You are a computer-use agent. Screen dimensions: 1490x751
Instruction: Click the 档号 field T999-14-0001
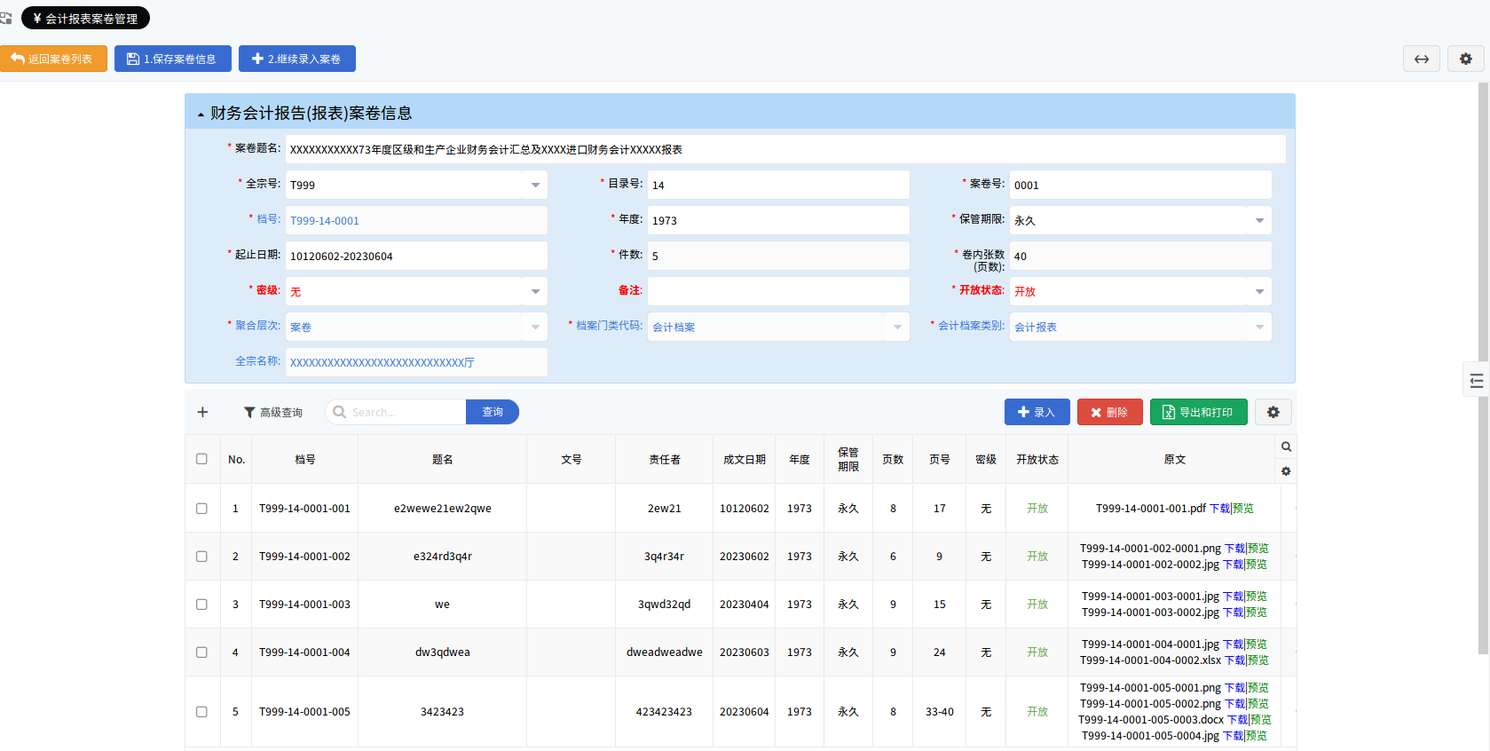tap(416, 220)
